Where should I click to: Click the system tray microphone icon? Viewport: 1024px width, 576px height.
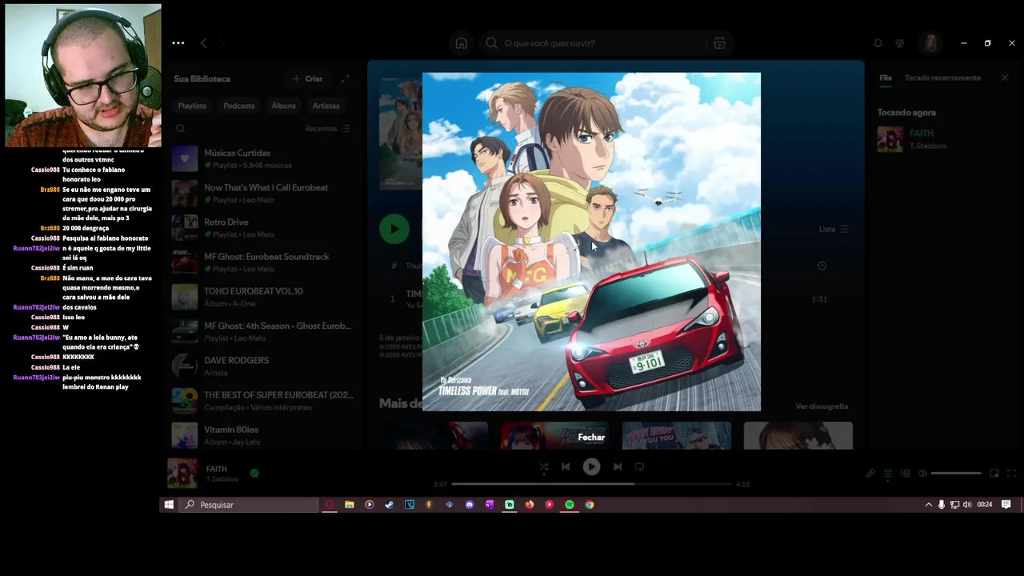pyautogui.click(x=942, y=505)
